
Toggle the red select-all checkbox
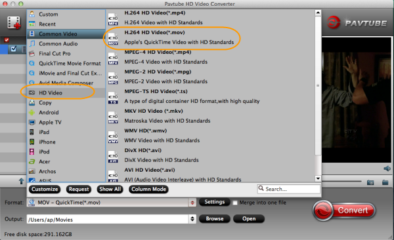coord(7,40)
